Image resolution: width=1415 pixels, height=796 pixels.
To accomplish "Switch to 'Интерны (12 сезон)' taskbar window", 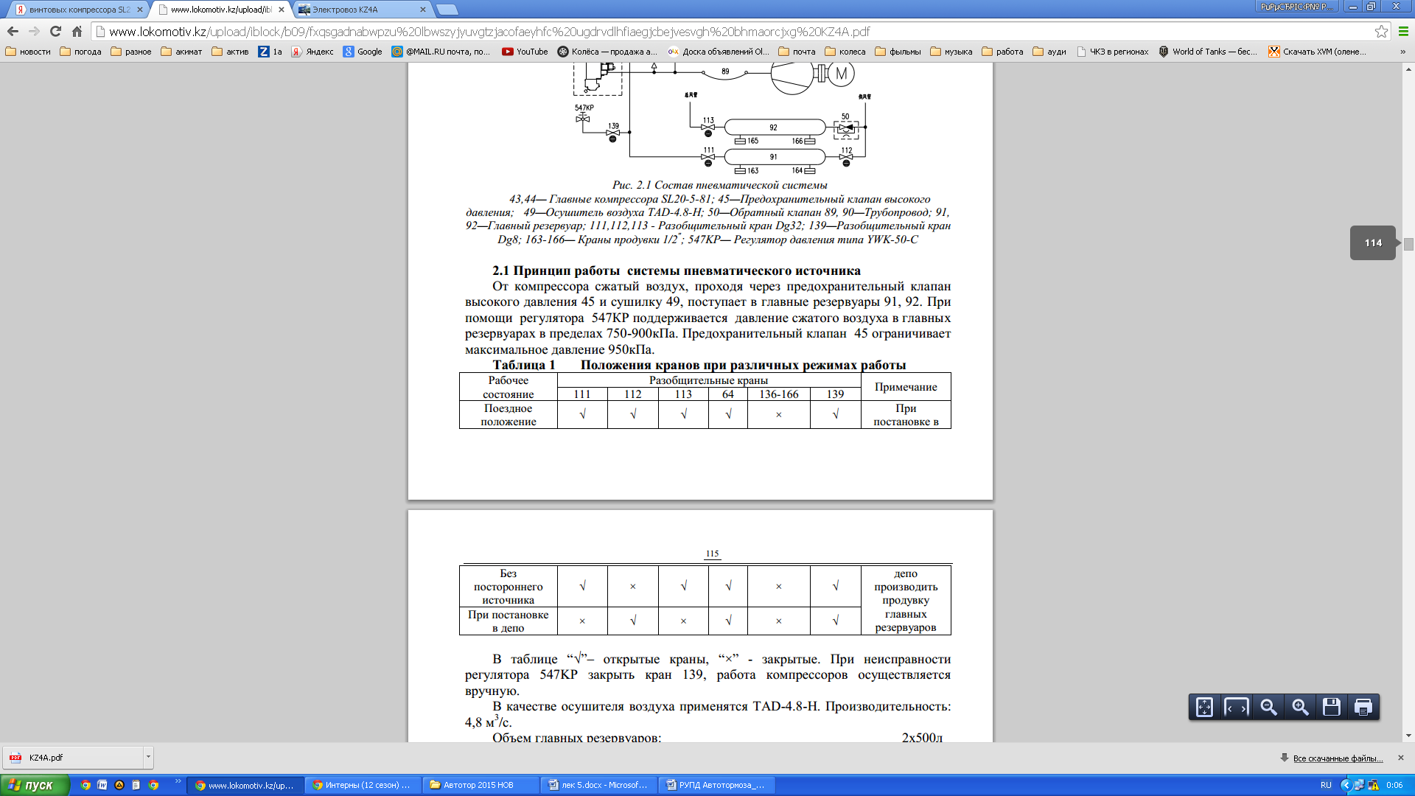I will click(363, 785).
